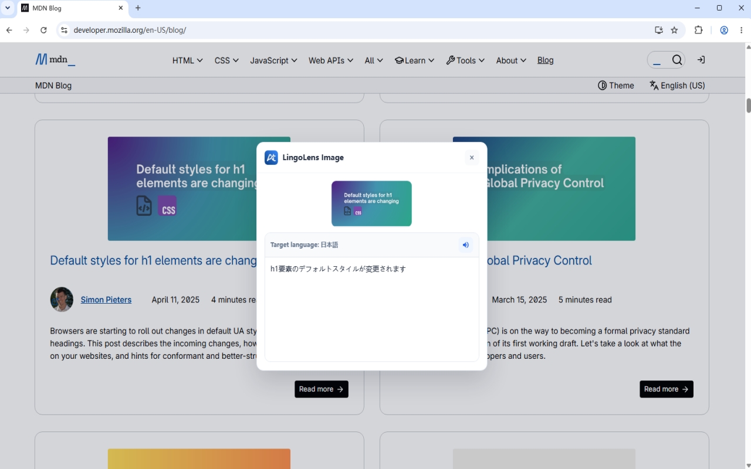Viewport: 751px width, 469px height.
Task: Click the MDN Blog breadcrumb text
Action: 53,86
